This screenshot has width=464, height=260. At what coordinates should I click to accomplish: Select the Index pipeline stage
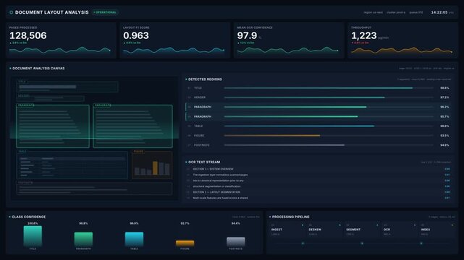436,230
